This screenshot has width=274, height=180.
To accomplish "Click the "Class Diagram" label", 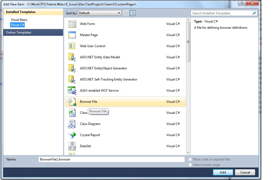I will point(90,124).
